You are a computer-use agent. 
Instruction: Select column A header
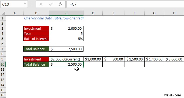(x=15, y=13)
